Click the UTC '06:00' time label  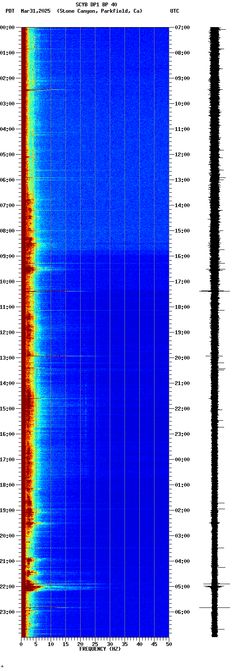[182, 612]
